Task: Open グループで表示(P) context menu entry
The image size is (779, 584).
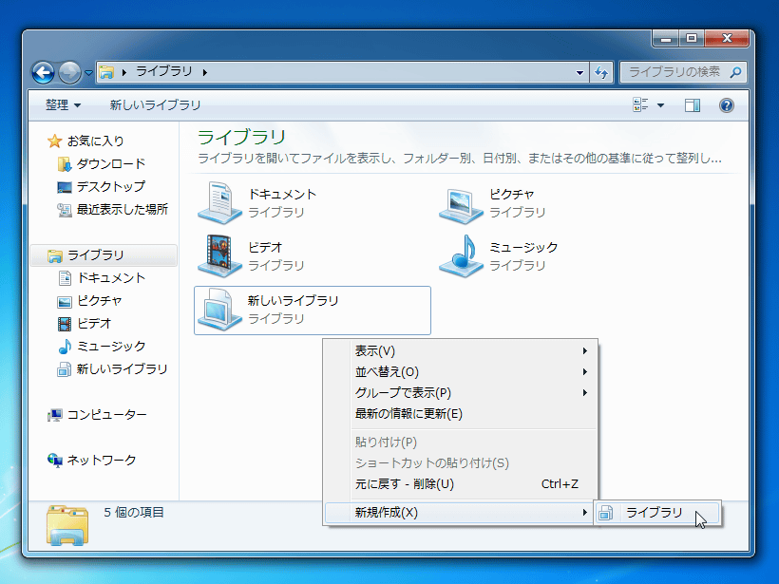Action: coord(460,393)
